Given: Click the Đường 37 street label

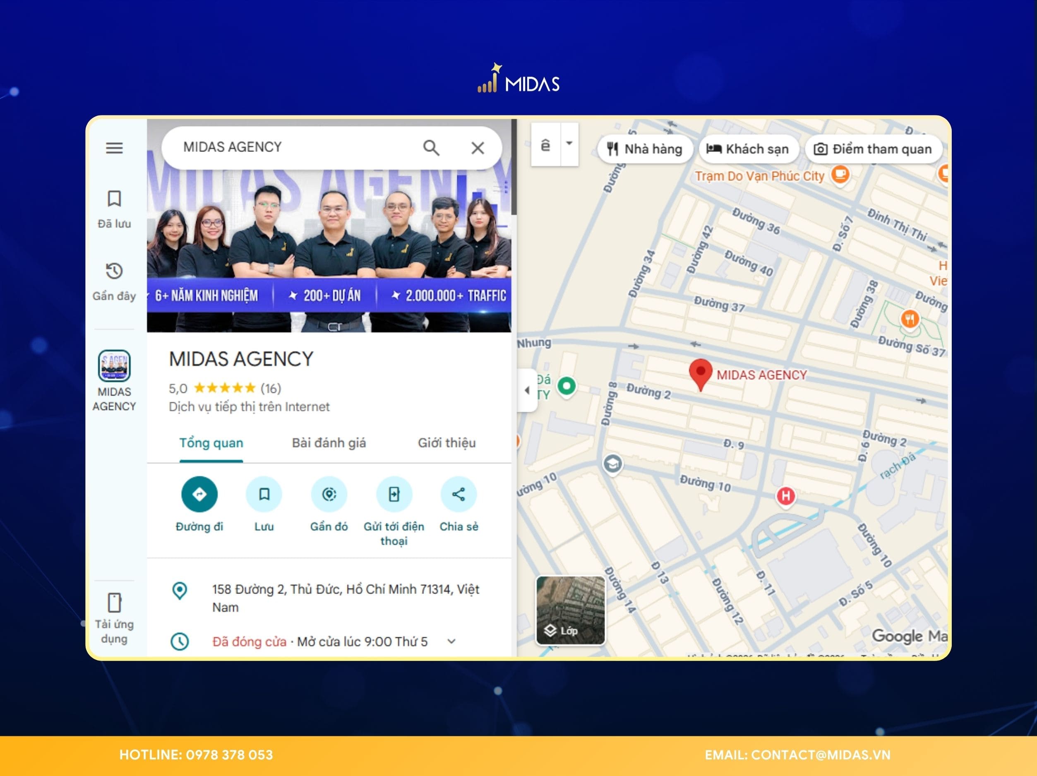Looking at the screenshot, I should click(720, 304).
